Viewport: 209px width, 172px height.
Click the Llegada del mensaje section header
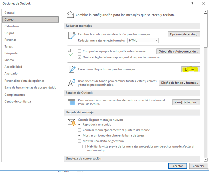tap(132, 112)
